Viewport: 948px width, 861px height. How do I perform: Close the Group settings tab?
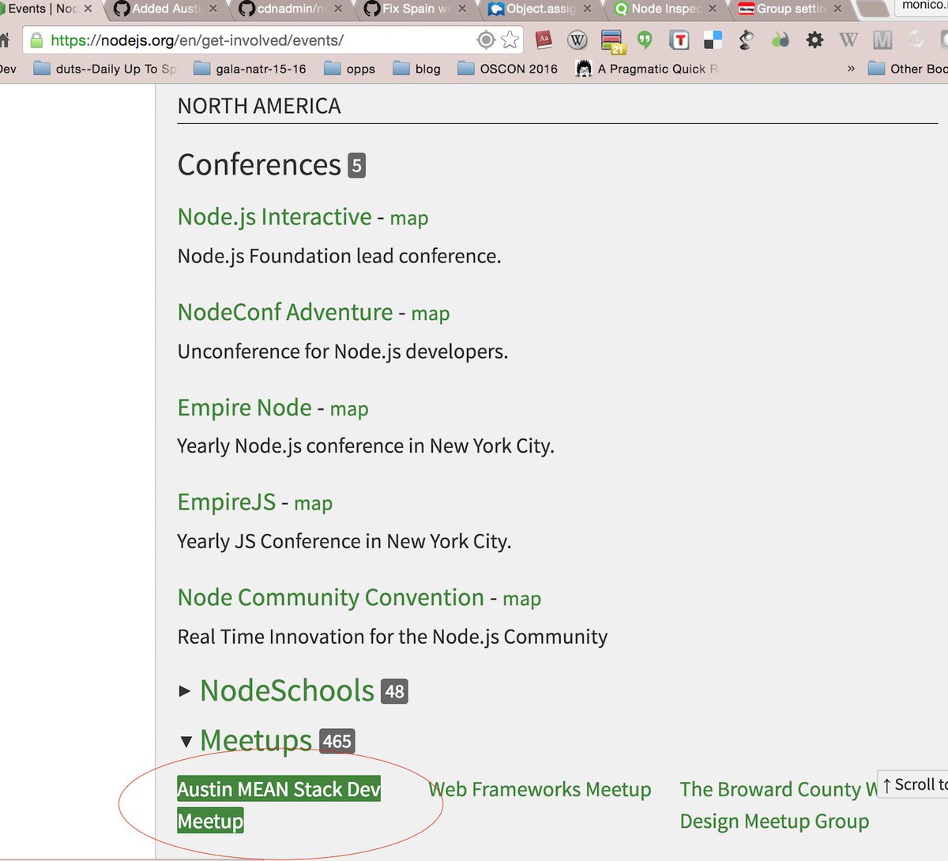[x=837, y=9]
